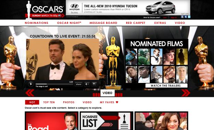Switch to the Video content tab
The image size is (214, 130).
coord(87,102)
